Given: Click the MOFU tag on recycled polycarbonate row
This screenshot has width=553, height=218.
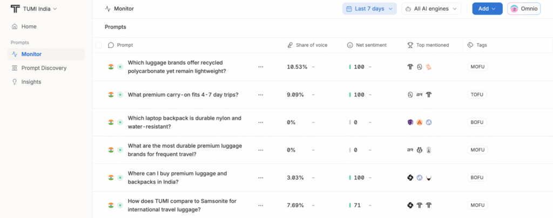Looking at the screenshot, I should click(x=477, y=67).
